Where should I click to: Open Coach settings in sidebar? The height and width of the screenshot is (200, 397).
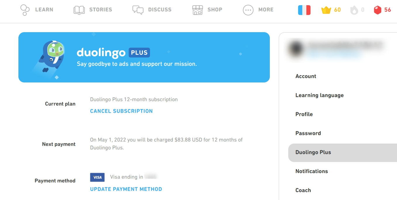(303, 190)
